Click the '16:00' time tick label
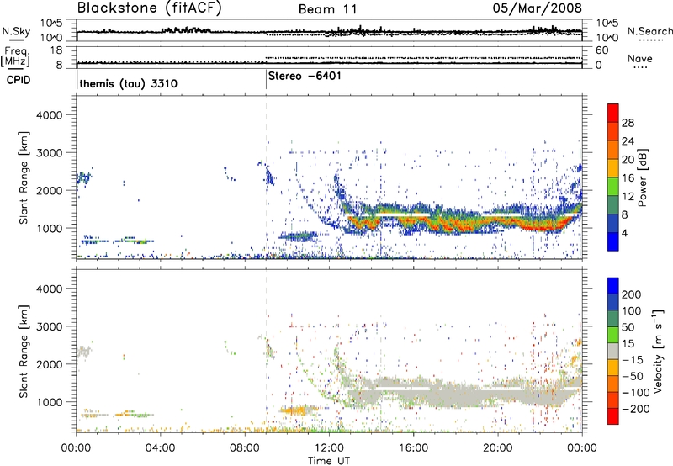 [x=413, y=448]
